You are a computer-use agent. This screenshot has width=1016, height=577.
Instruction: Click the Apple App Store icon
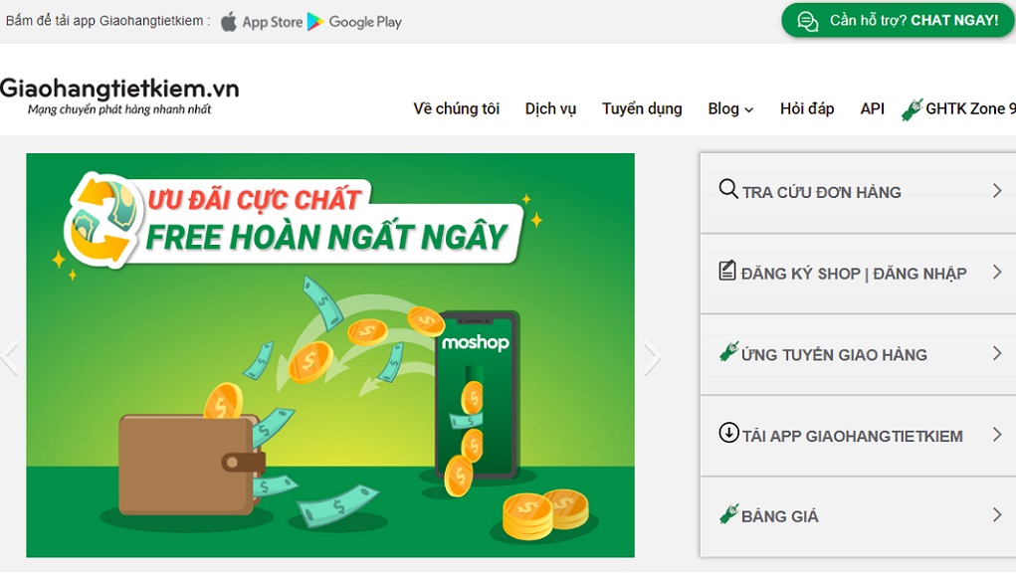tap(229, 21)
